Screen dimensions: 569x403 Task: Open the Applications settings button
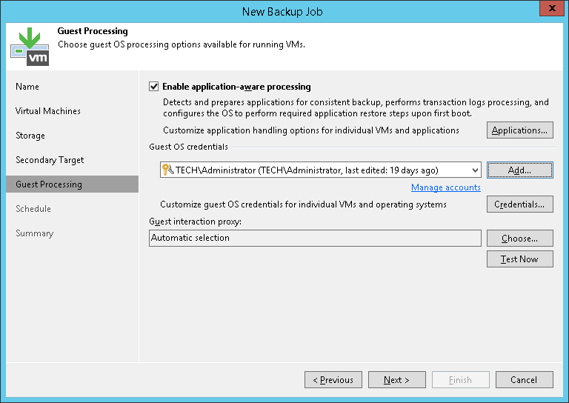click(x=520, y=130)
